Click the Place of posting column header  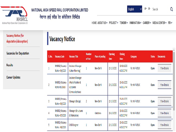[x=100, y=56]
